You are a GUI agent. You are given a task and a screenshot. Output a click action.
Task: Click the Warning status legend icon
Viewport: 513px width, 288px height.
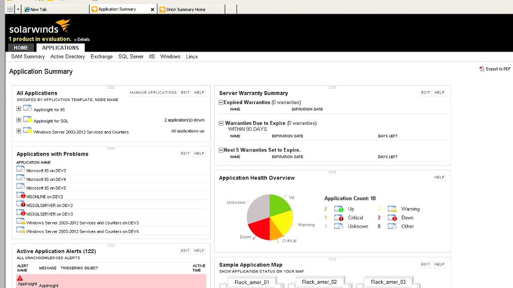392,209
